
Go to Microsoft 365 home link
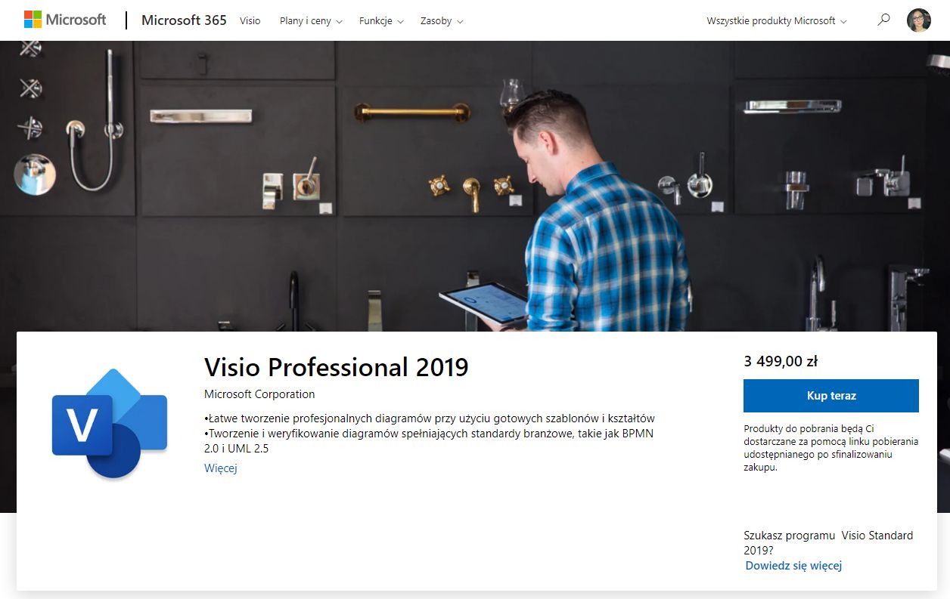click(184, 20)
